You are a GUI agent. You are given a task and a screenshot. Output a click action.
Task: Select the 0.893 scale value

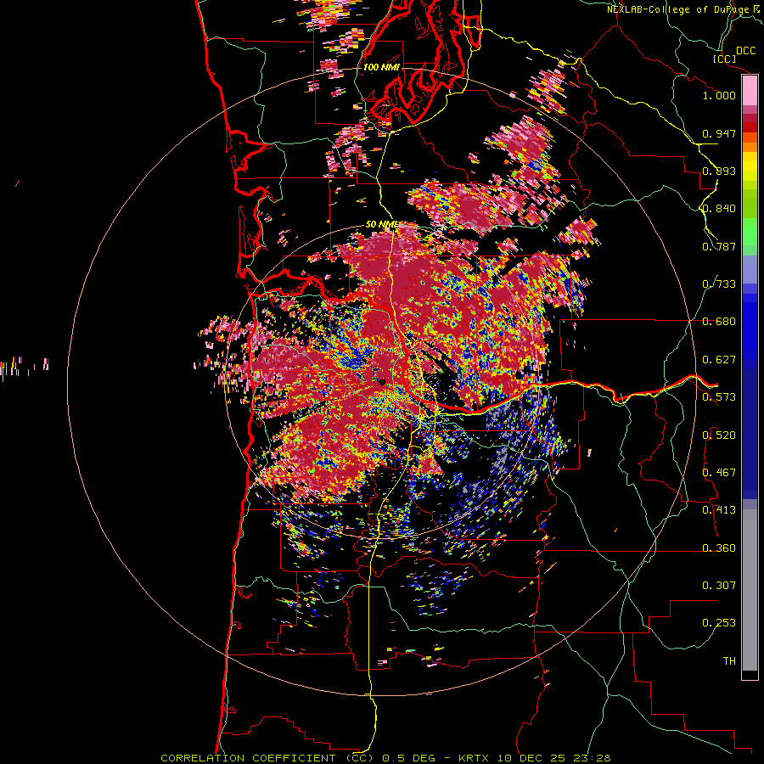(x=719, y=171)
